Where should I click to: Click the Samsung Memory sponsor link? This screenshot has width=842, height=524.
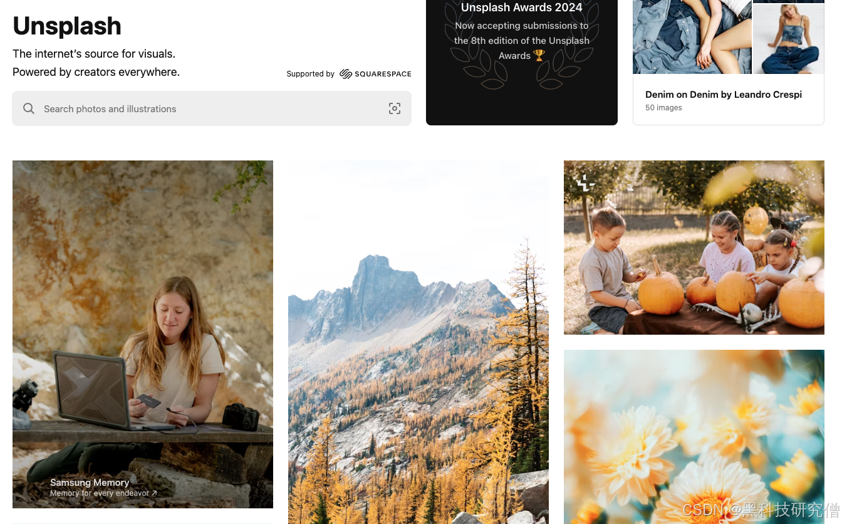pyautogui.click(x=90, y=483)
